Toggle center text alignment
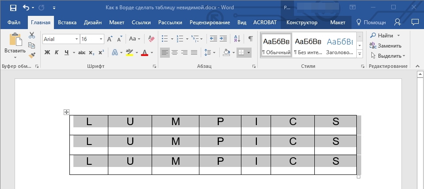The width and height of the screenshot is (424, 189). tap(175, 53)
